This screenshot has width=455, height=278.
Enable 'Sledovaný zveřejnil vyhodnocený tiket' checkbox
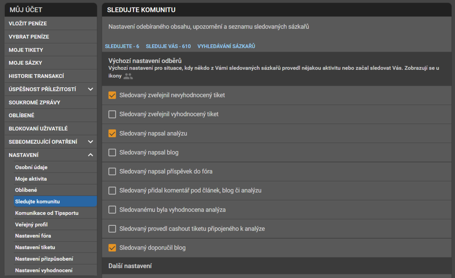(x=112, y=114)
